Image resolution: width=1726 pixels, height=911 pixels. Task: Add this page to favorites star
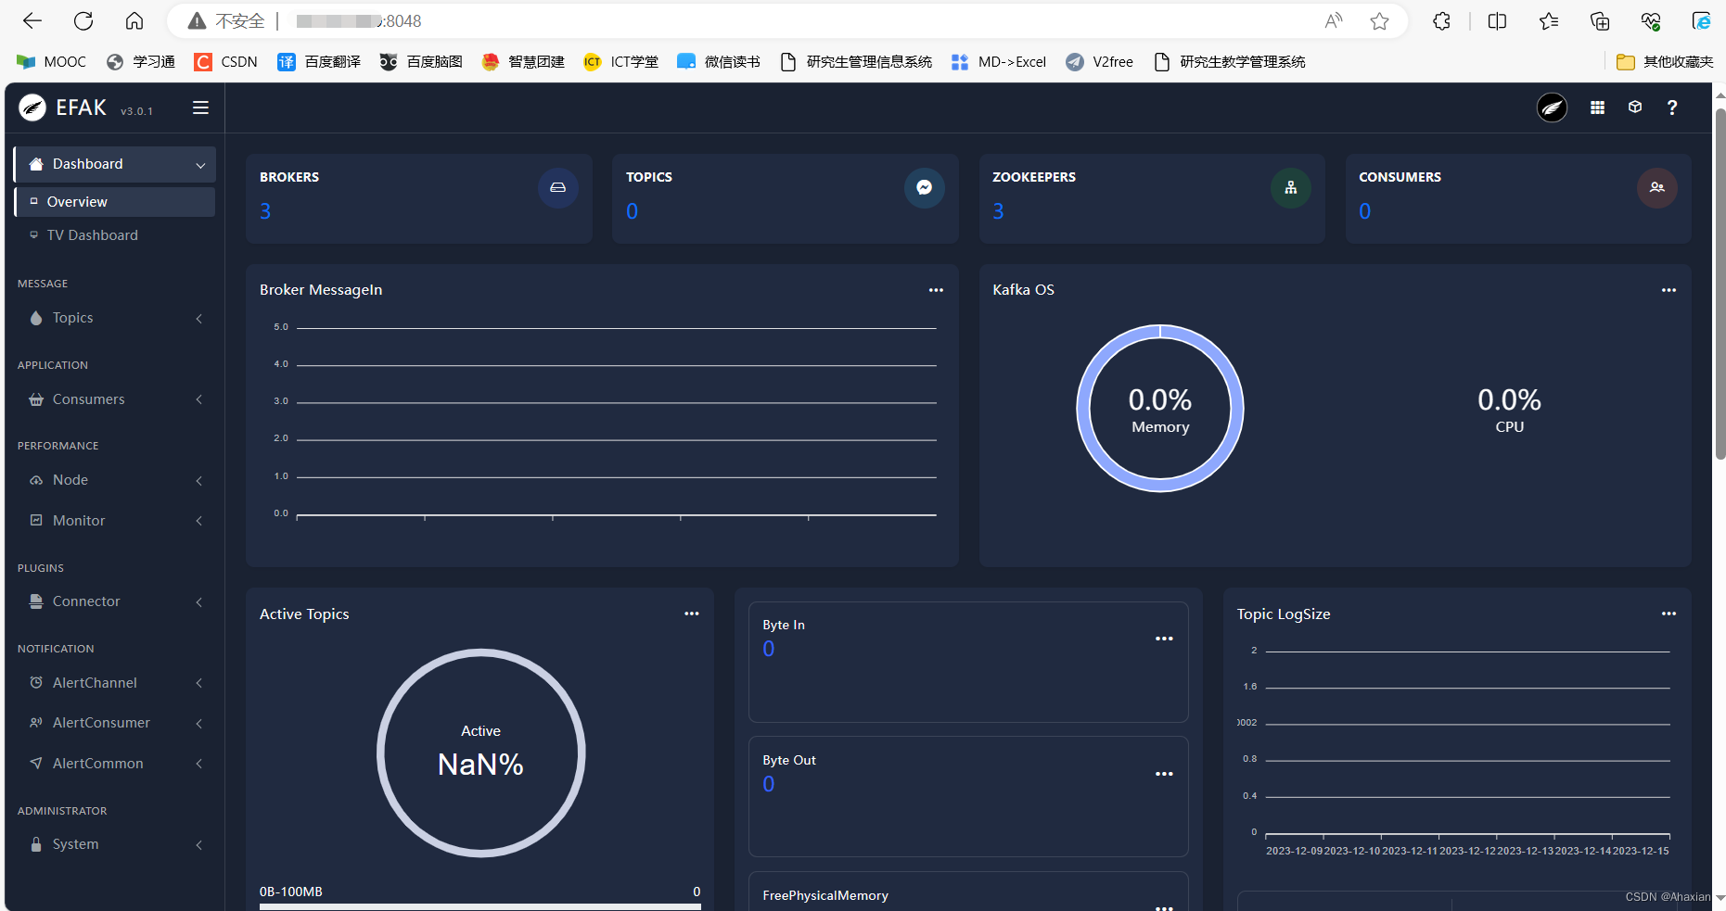tap(1380, 21)
